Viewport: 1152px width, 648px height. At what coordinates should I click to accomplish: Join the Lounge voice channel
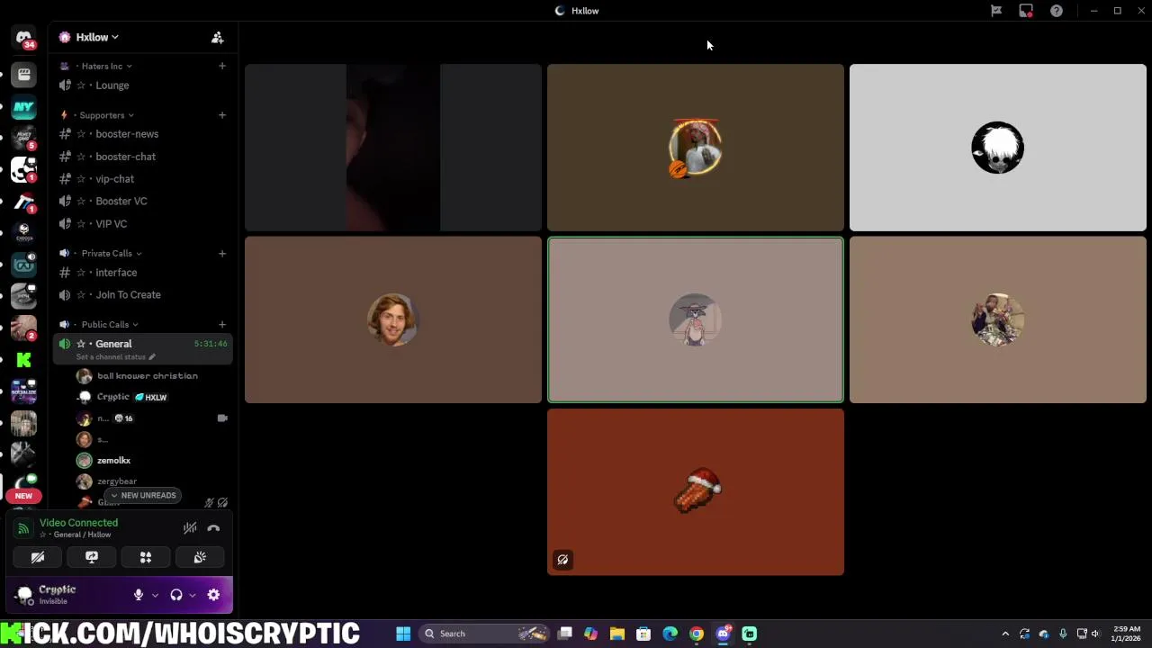[x=143, y=85]
